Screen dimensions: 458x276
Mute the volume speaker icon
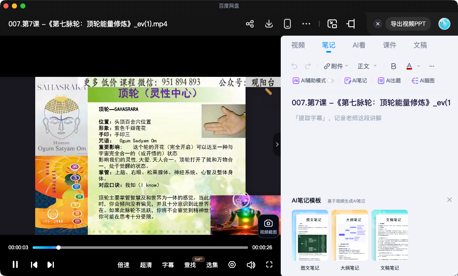pos(251,265)
